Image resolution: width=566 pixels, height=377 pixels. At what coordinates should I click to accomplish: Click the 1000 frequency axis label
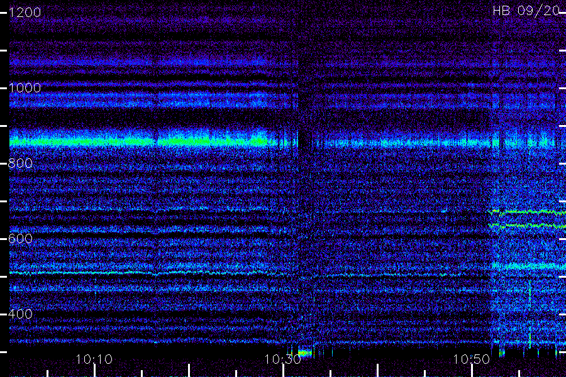pos(25,88)
